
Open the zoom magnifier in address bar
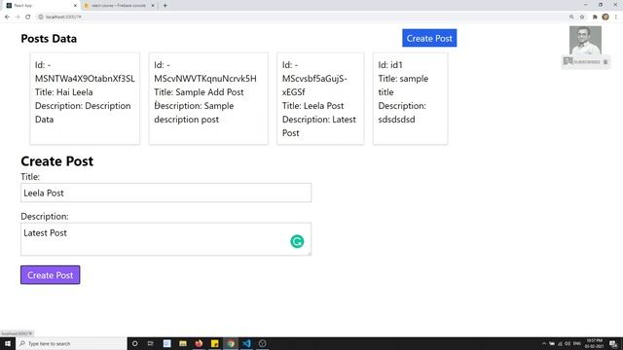[571, 17]
